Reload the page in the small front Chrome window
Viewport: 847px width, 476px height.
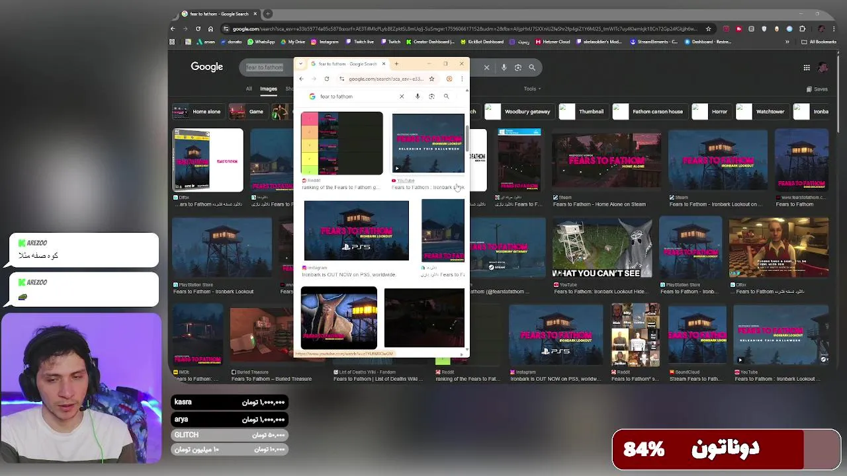click(x=327, y=79)
